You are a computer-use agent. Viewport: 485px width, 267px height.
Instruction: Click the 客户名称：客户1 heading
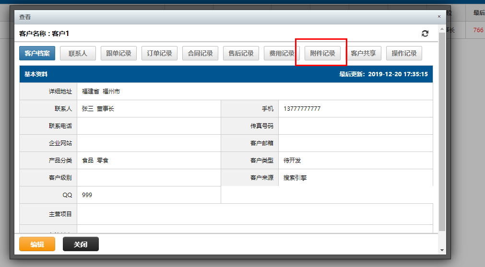44,34
